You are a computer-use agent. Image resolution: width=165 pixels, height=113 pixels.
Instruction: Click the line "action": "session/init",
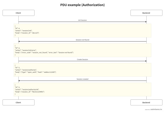click(x=24, y=31)
